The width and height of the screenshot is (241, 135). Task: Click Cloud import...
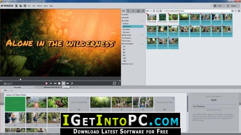126,38
